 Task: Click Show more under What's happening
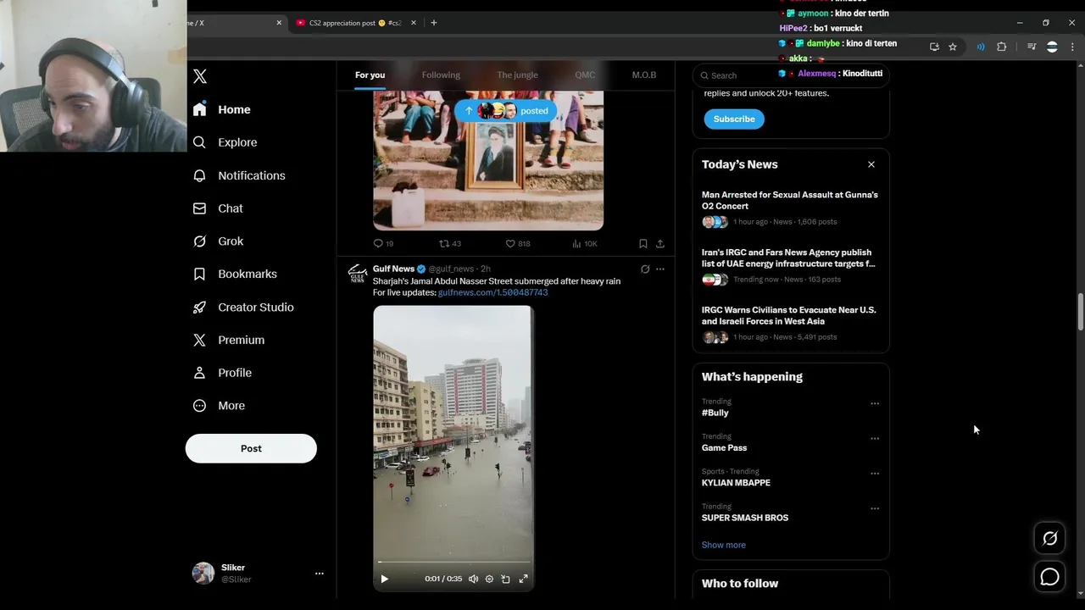point(724,545)
